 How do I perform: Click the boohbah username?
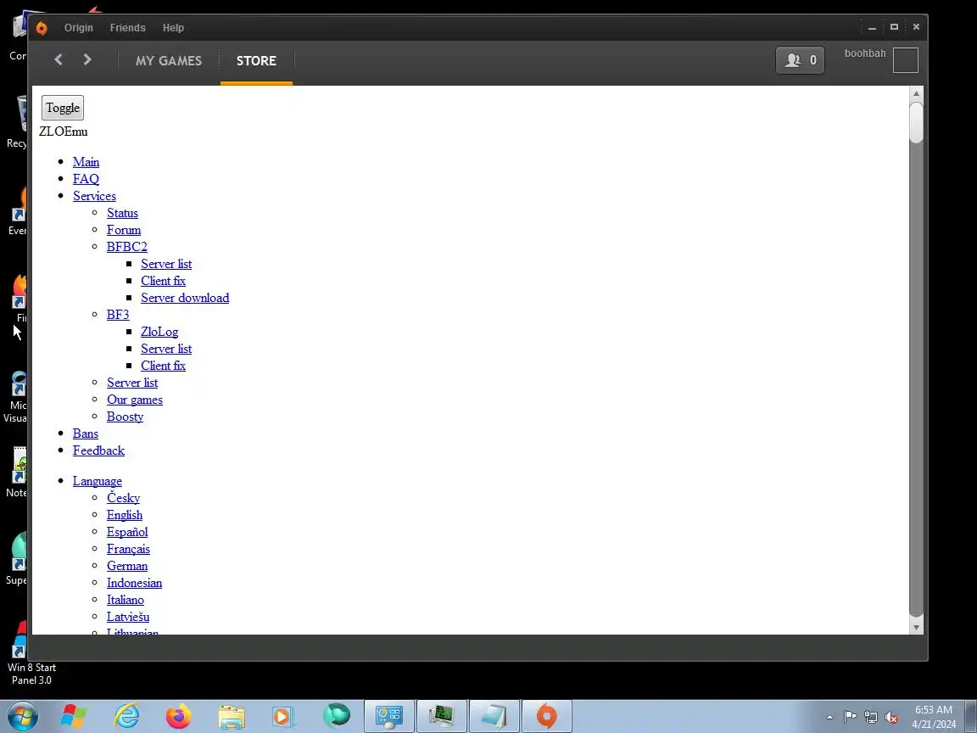[865, 53]
